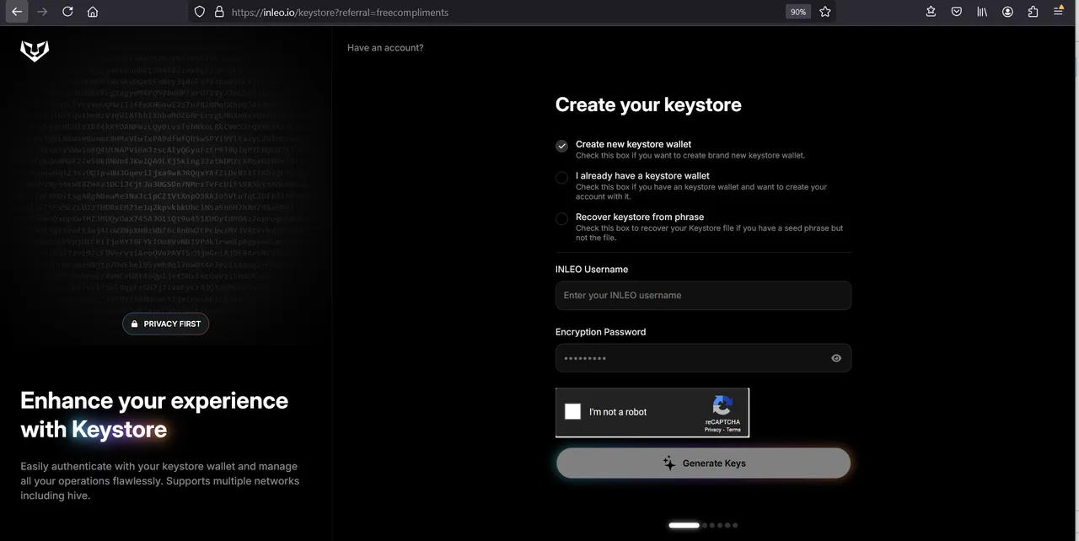Bookmark this page with the star icon
The image size is (1079, 541).
(x=825, y=12)
